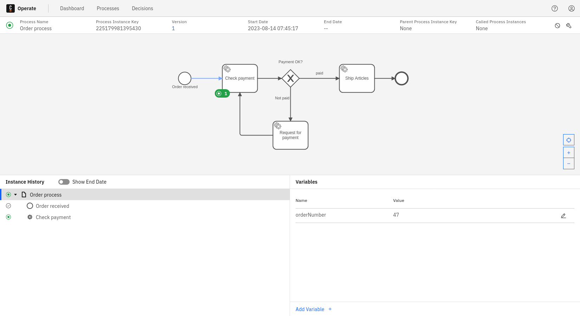Open modify instance mode via wrench icon

(x=569, y=25)
